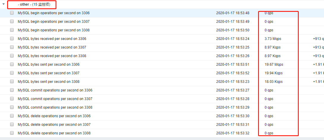Click timestamp 2020-01-17 18:53:29

[233, 107]
